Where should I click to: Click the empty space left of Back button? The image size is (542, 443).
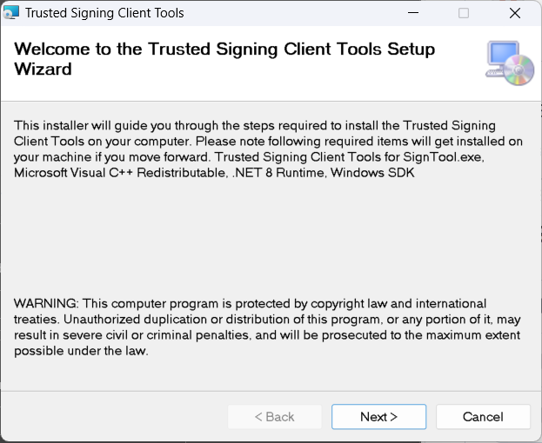[113, 417]
